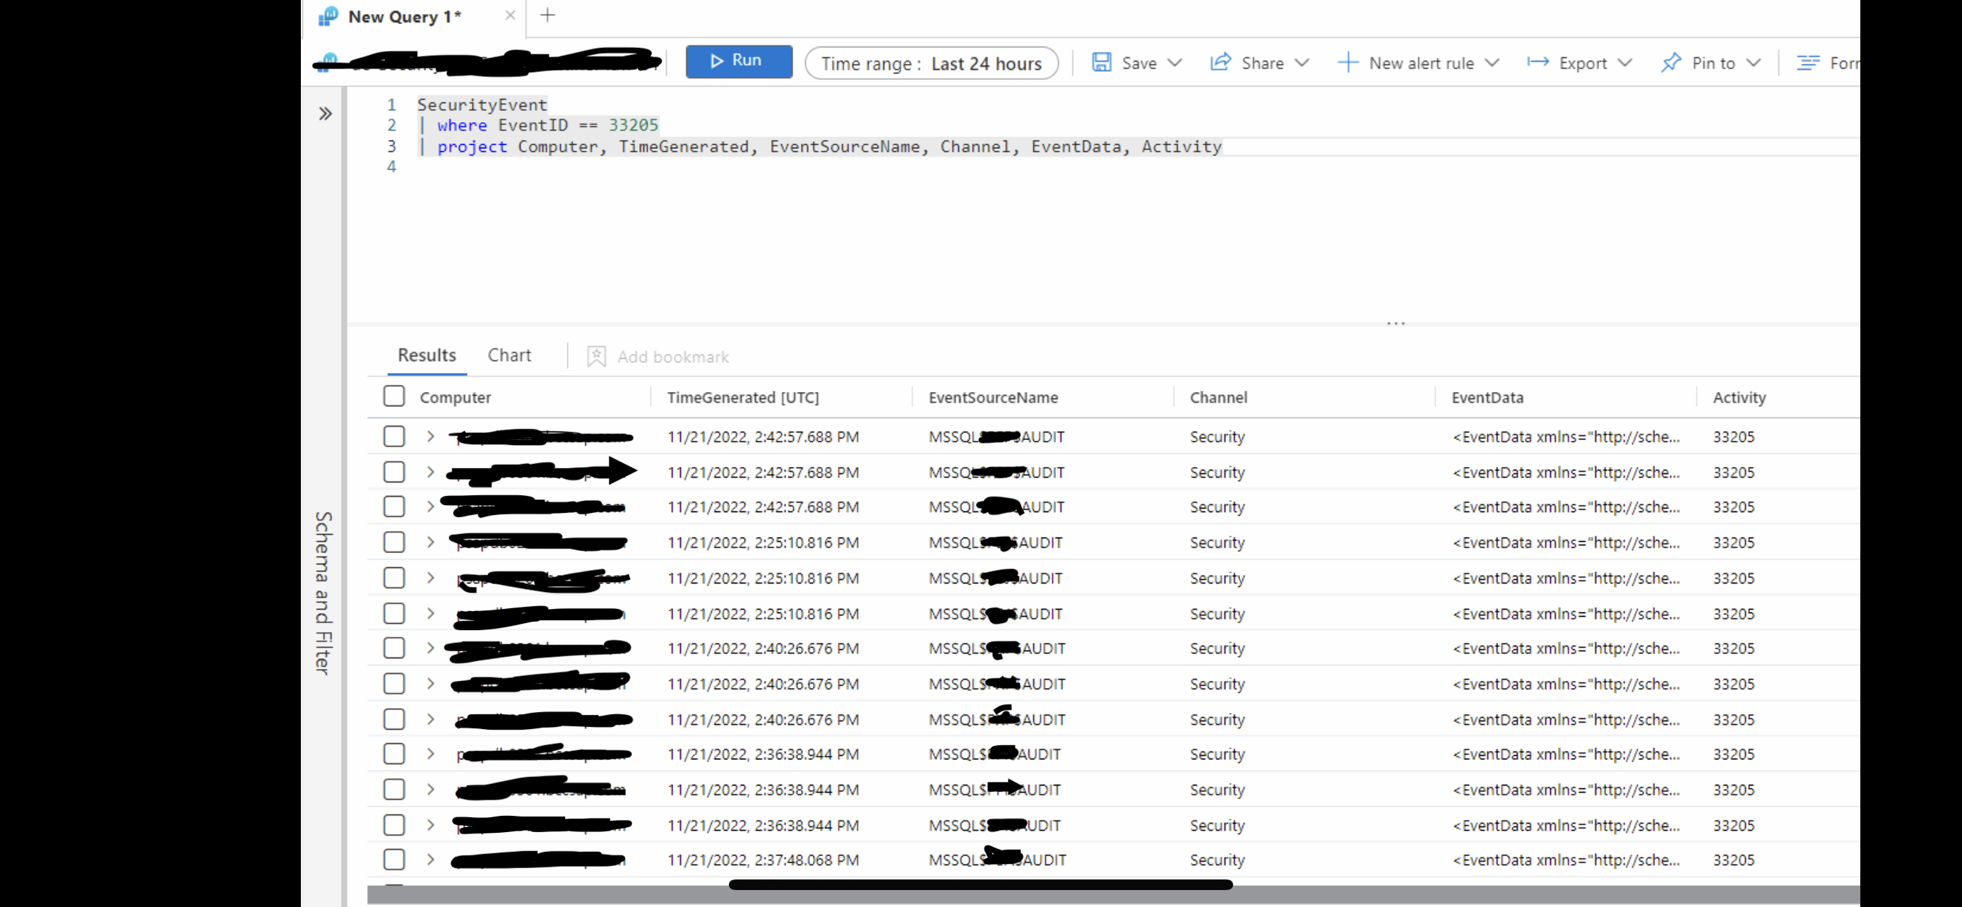Sort by the TimeGenerated [UTC] column header
1962x907 pixels.
[742, 398]
